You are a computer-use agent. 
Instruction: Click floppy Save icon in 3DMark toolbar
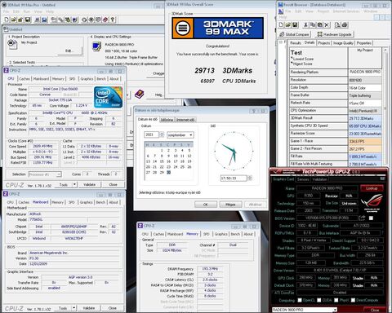[x=27, y=20]
